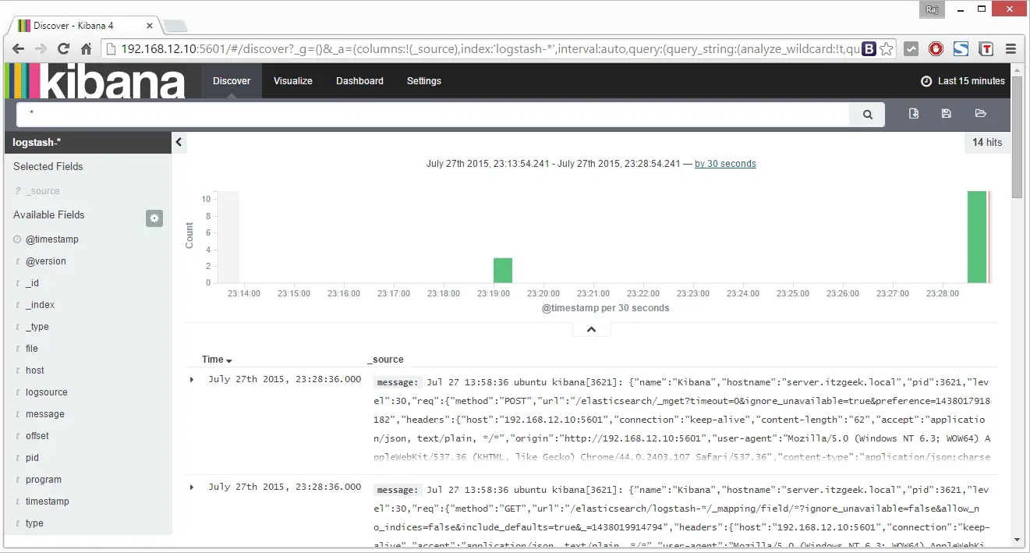Select the logsource field
The height and width of the screenshot is (553, 1030).
[47, 392]
